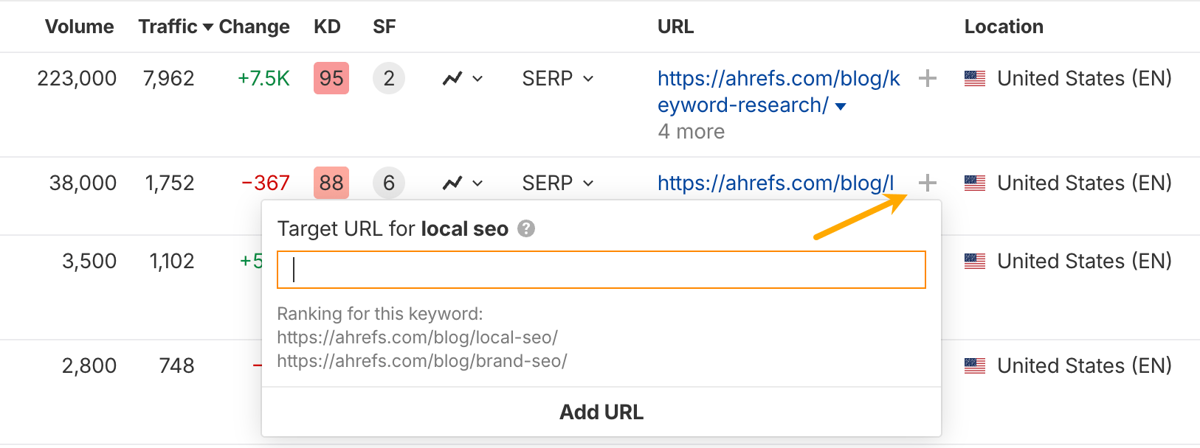Image resolution: width=1200 pixels, height=448 pixels.
Task: Click KD badge showing 95
Action: coord(331,78)
